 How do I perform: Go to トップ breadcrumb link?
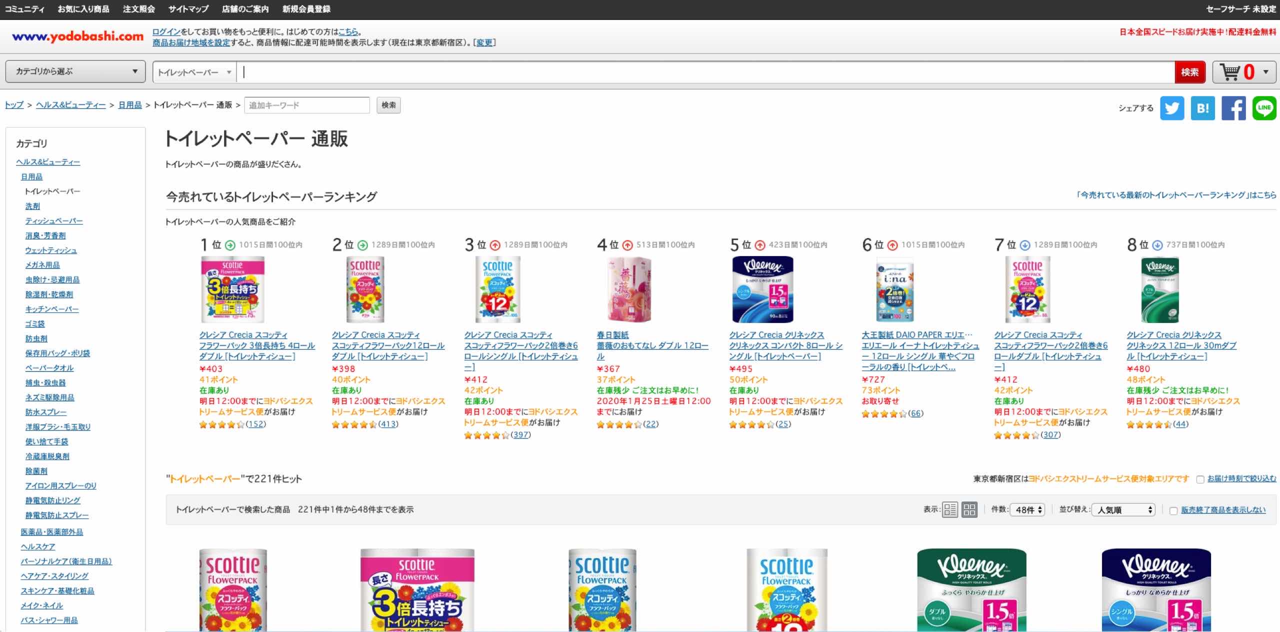(x=14, y=105)
